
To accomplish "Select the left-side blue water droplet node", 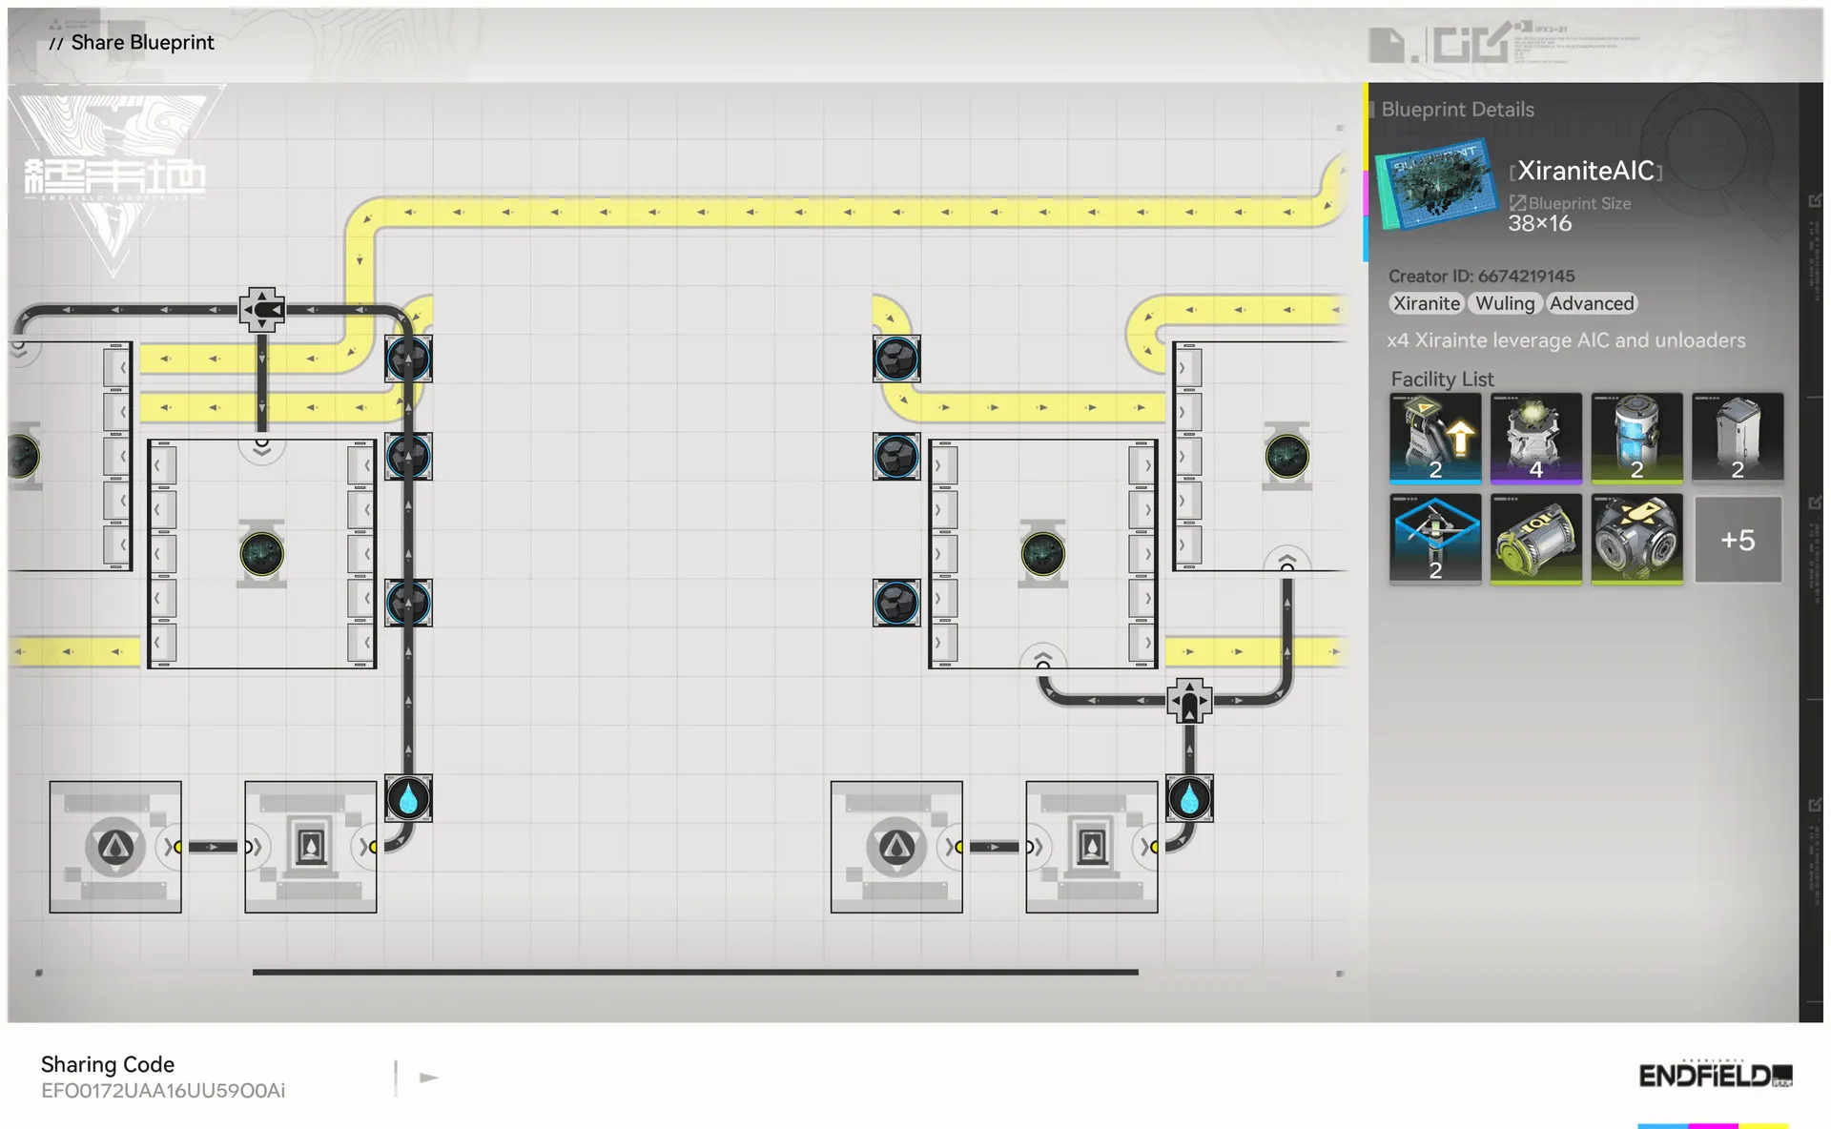I will click(408, 799).
